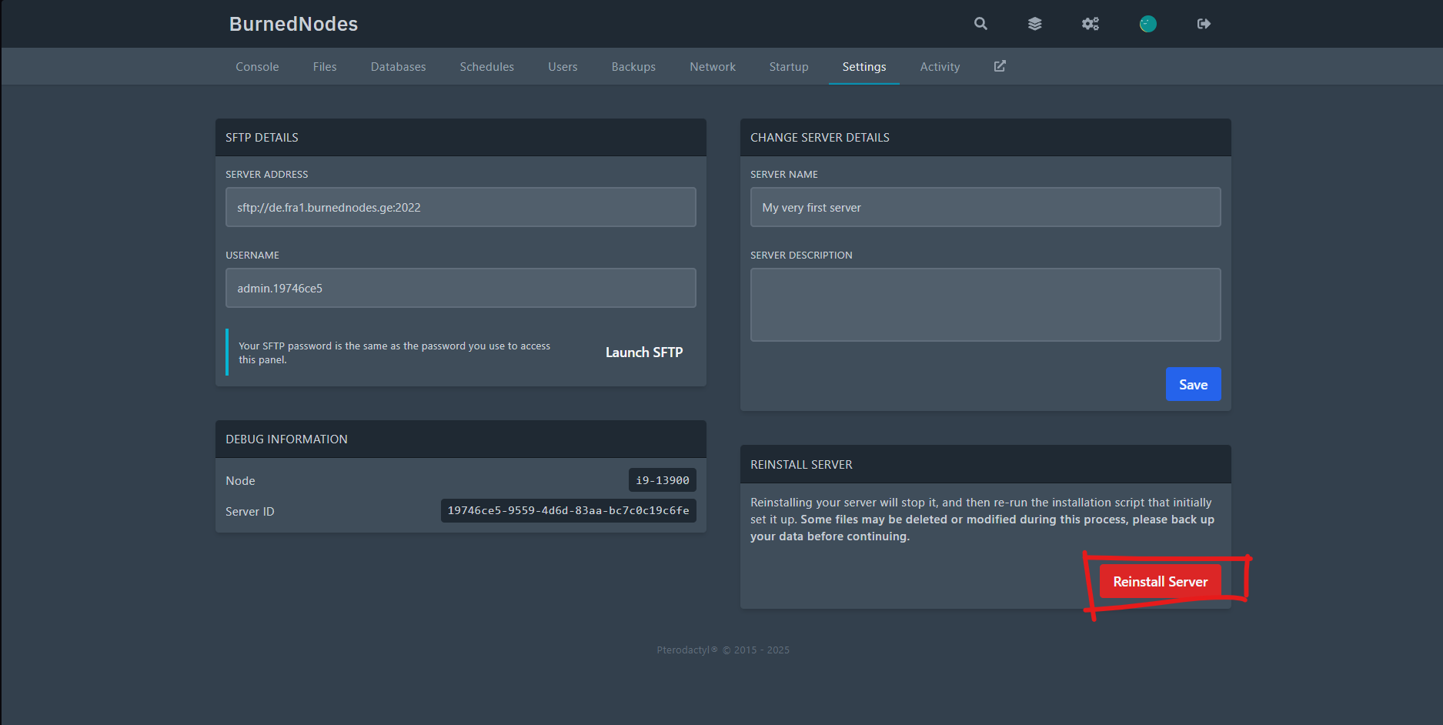
Task: Click the Reinstall Server button
Action: tap(1161, 581)
